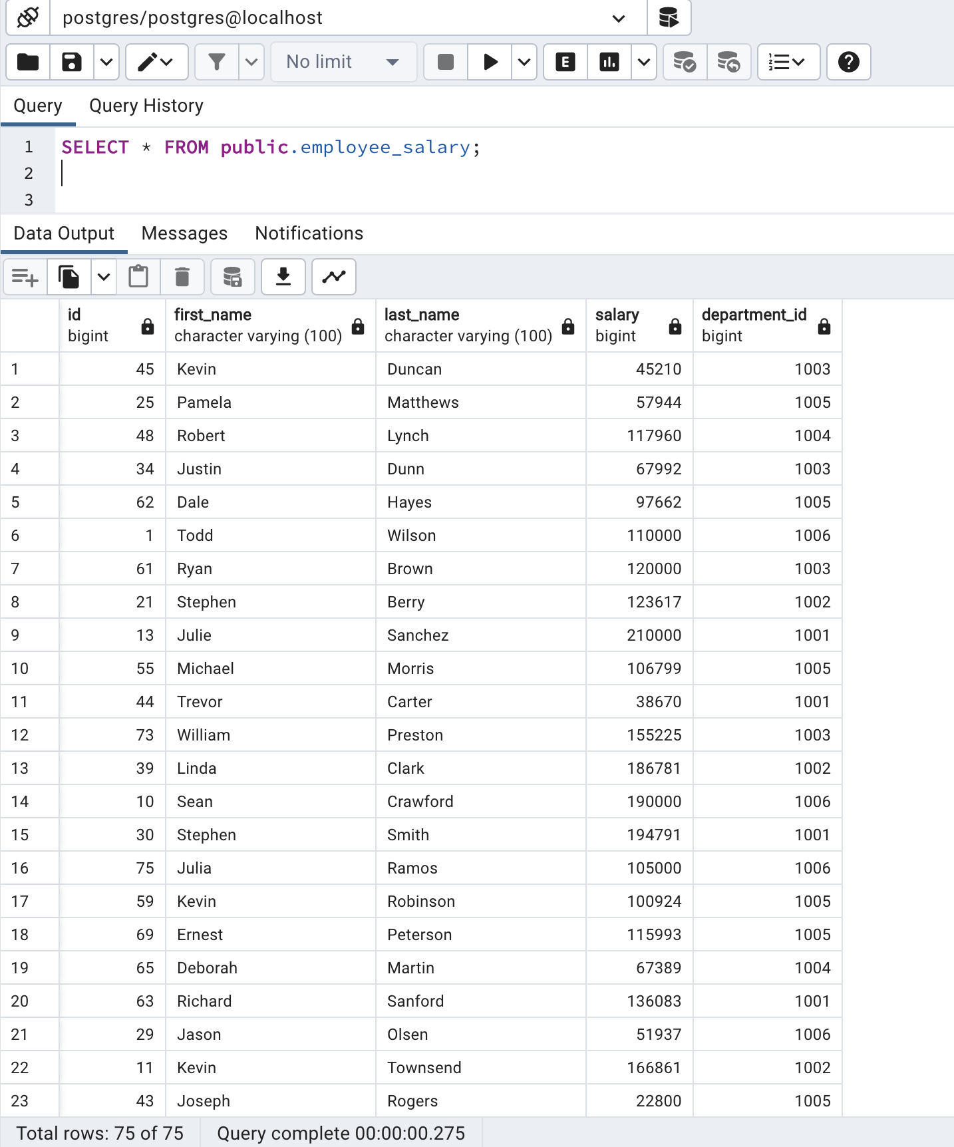The image size is (954, 1147).
Task: Click the help question mark button
Action: click(x=848, y=62)
